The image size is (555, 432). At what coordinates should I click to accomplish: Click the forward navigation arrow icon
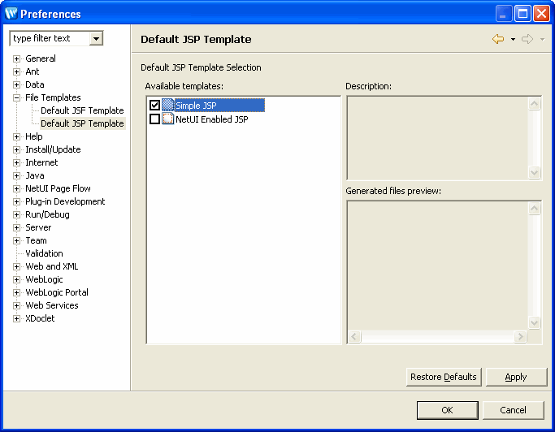pos(527,39)
